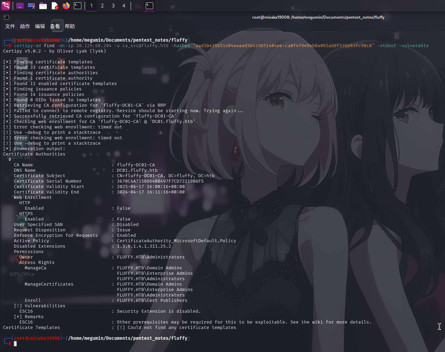This screenshot has height=352, width=445.
Task: Click the "Certipy v5.0.2" version line
Action: 55,51
